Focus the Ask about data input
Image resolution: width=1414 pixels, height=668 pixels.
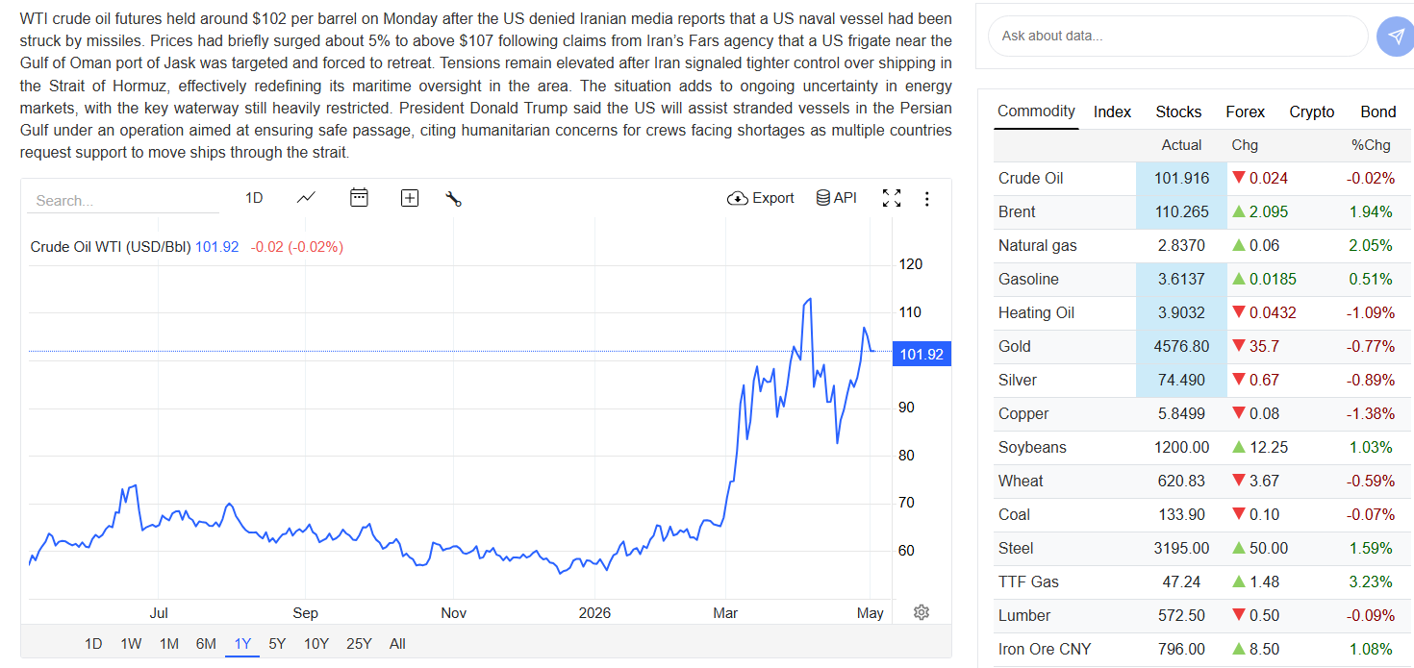pos(1178,36)
